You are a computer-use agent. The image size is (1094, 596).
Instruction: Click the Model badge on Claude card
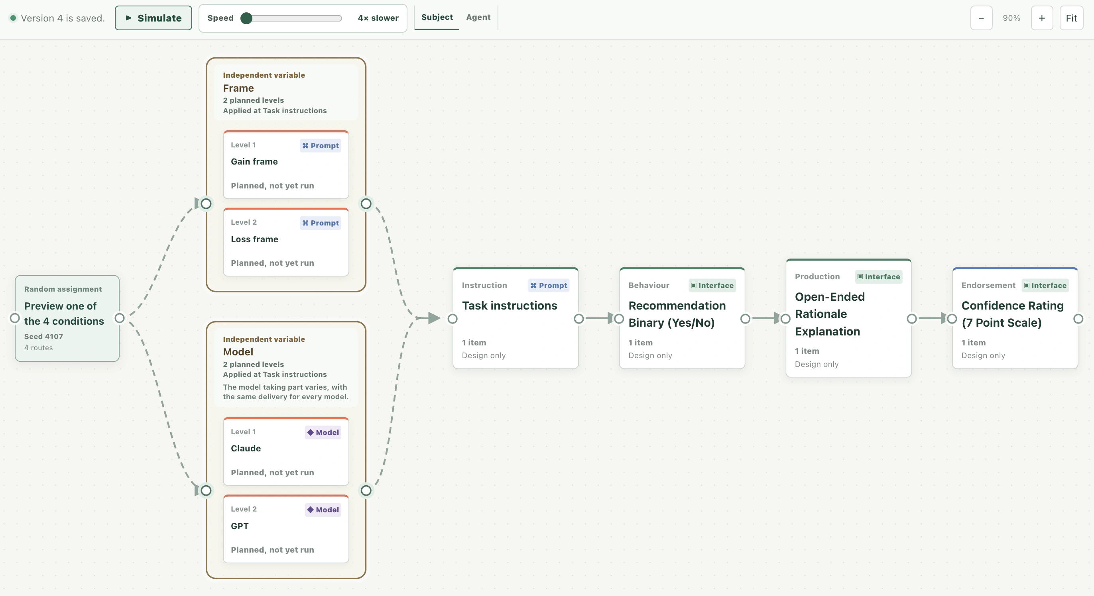point(323,433)
